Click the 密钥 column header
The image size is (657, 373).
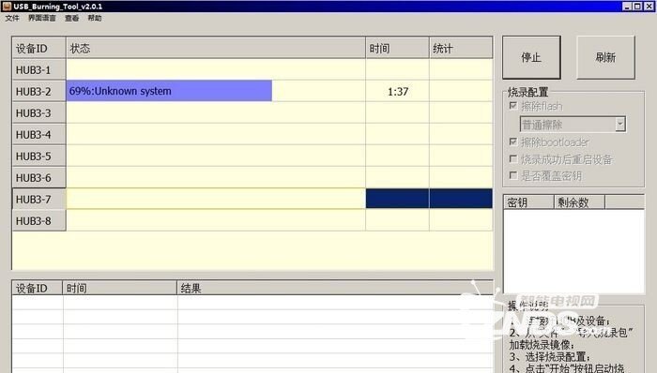coord(528,202)
